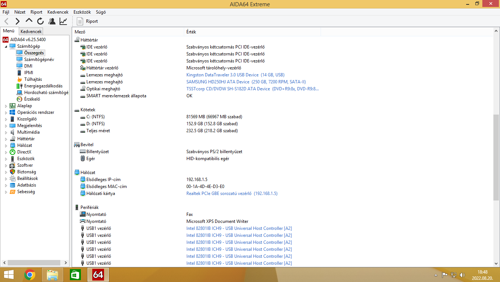Click the Érték column header
Image resolution: width=500 pixels, height=282 pixels.
click(x=252, y=32)
